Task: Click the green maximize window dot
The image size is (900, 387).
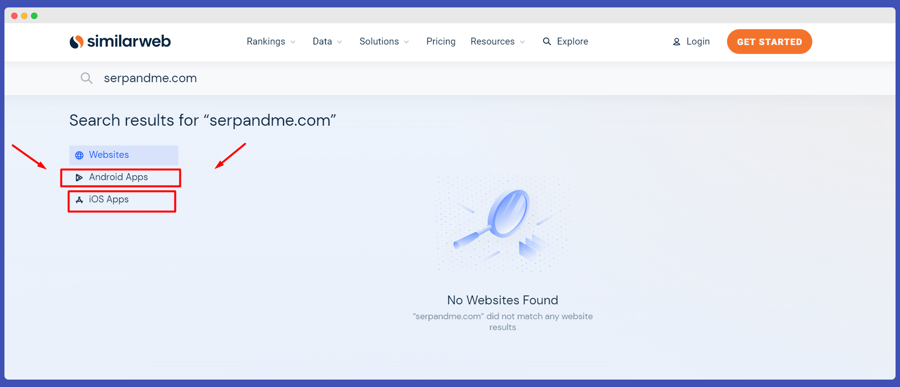Action: 34,16
